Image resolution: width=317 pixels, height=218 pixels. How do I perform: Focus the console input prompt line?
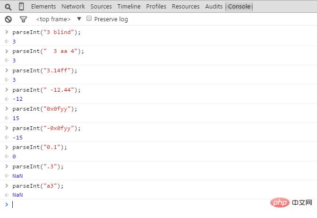[159, 205]
